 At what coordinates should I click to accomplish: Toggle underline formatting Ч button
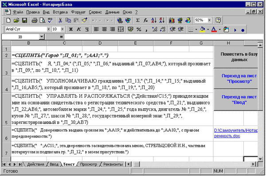[x=87, y=30]
